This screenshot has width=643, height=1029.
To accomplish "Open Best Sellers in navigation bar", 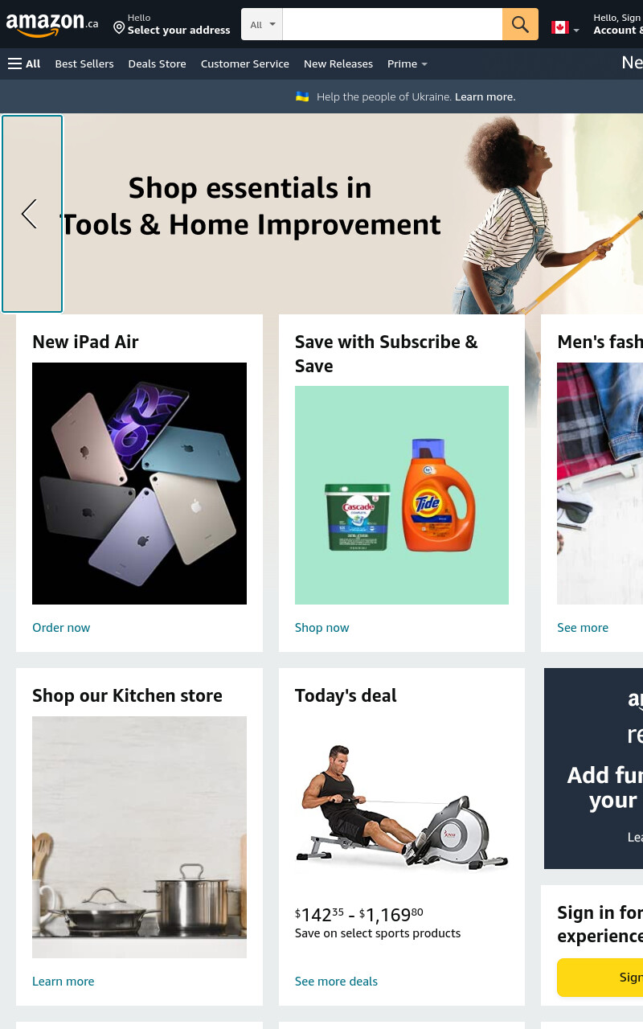I will pyautogui.click(x=84, y=64).
